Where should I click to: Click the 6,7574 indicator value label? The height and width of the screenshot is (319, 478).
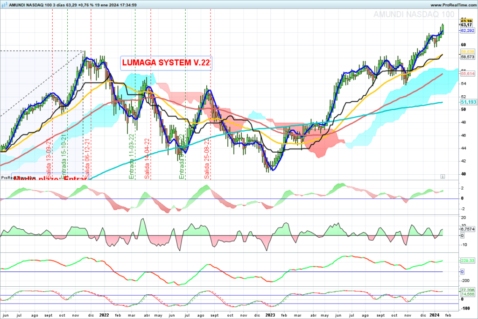click(467, 229)
